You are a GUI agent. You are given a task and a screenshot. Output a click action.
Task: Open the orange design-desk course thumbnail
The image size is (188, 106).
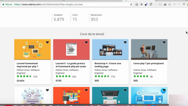pyautogui.click(x=71, y=95)
